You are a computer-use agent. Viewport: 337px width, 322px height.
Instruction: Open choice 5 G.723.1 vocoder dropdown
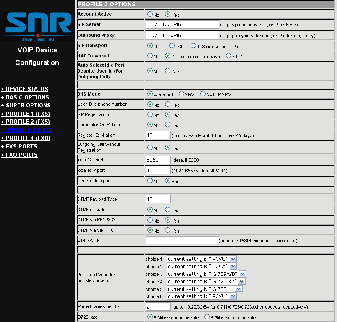(238, 289)
